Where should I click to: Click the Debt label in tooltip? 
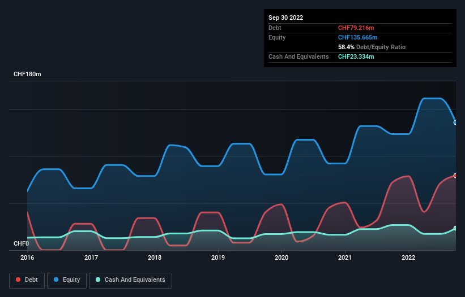click(275, 28)
